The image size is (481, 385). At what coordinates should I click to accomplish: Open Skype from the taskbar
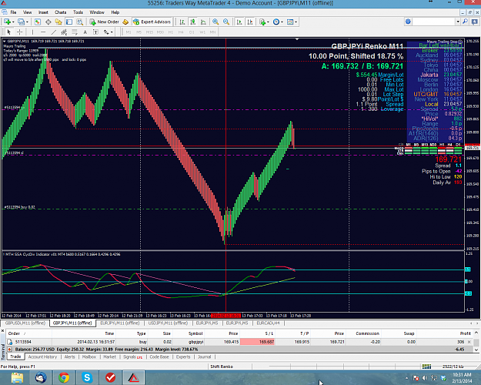click(x=87, y=377)
